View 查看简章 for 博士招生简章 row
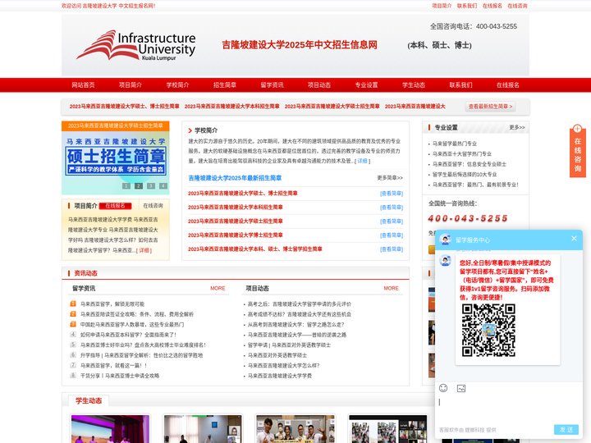 click(x=392, y=235)
